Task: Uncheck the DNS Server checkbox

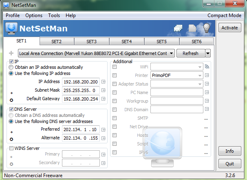Action: click(x=11, y=109)
